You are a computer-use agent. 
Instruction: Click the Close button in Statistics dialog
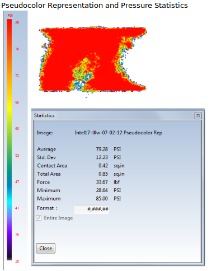(x=46, y=248)
